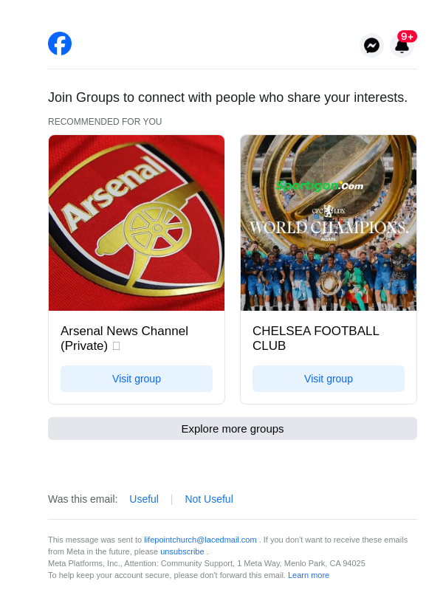Open the notifications bell
The image size is (443, 609).
pos(402,47)
